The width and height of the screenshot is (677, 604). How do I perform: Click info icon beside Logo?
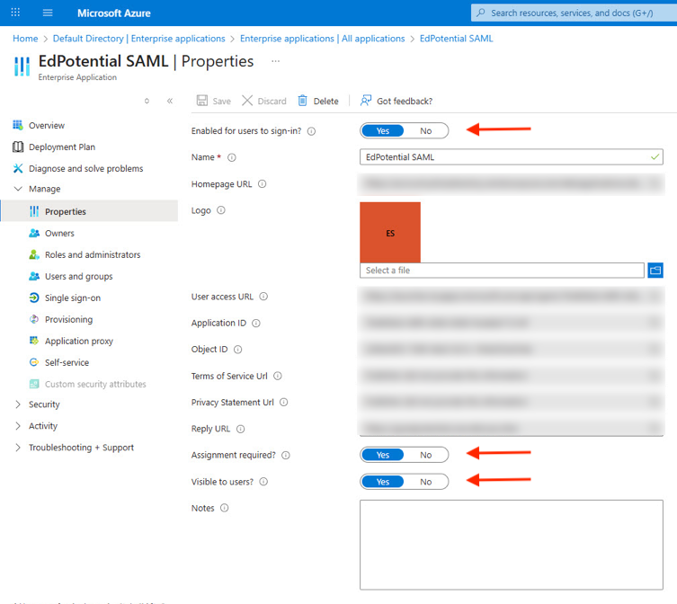[221, 210]
